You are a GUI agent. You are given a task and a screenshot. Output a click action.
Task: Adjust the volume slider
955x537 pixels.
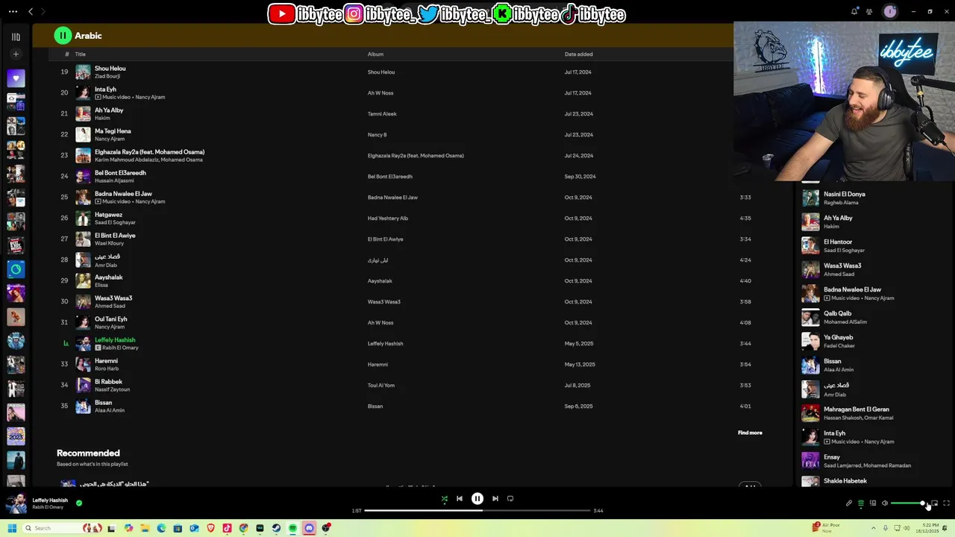click(908, 503)
